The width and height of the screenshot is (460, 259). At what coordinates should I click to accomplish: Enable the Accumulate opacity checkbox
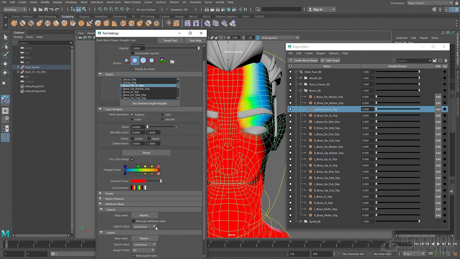133,53
